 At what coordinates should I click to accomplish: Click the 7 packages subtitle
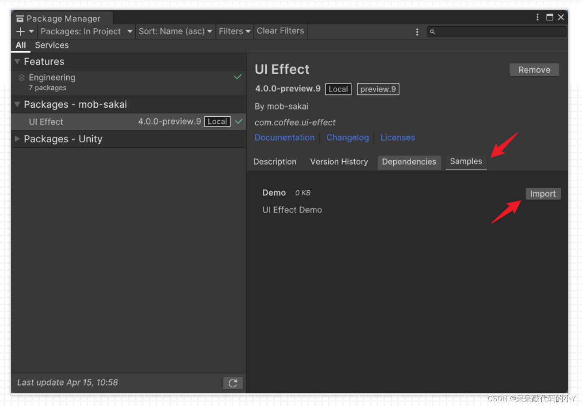point(48,88)
